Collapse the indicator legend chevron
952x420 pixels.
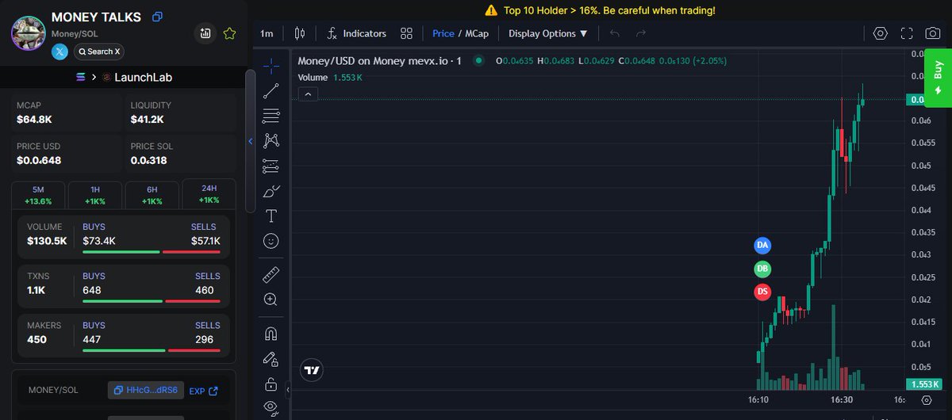pyautogui.click(x=309, y=94)
